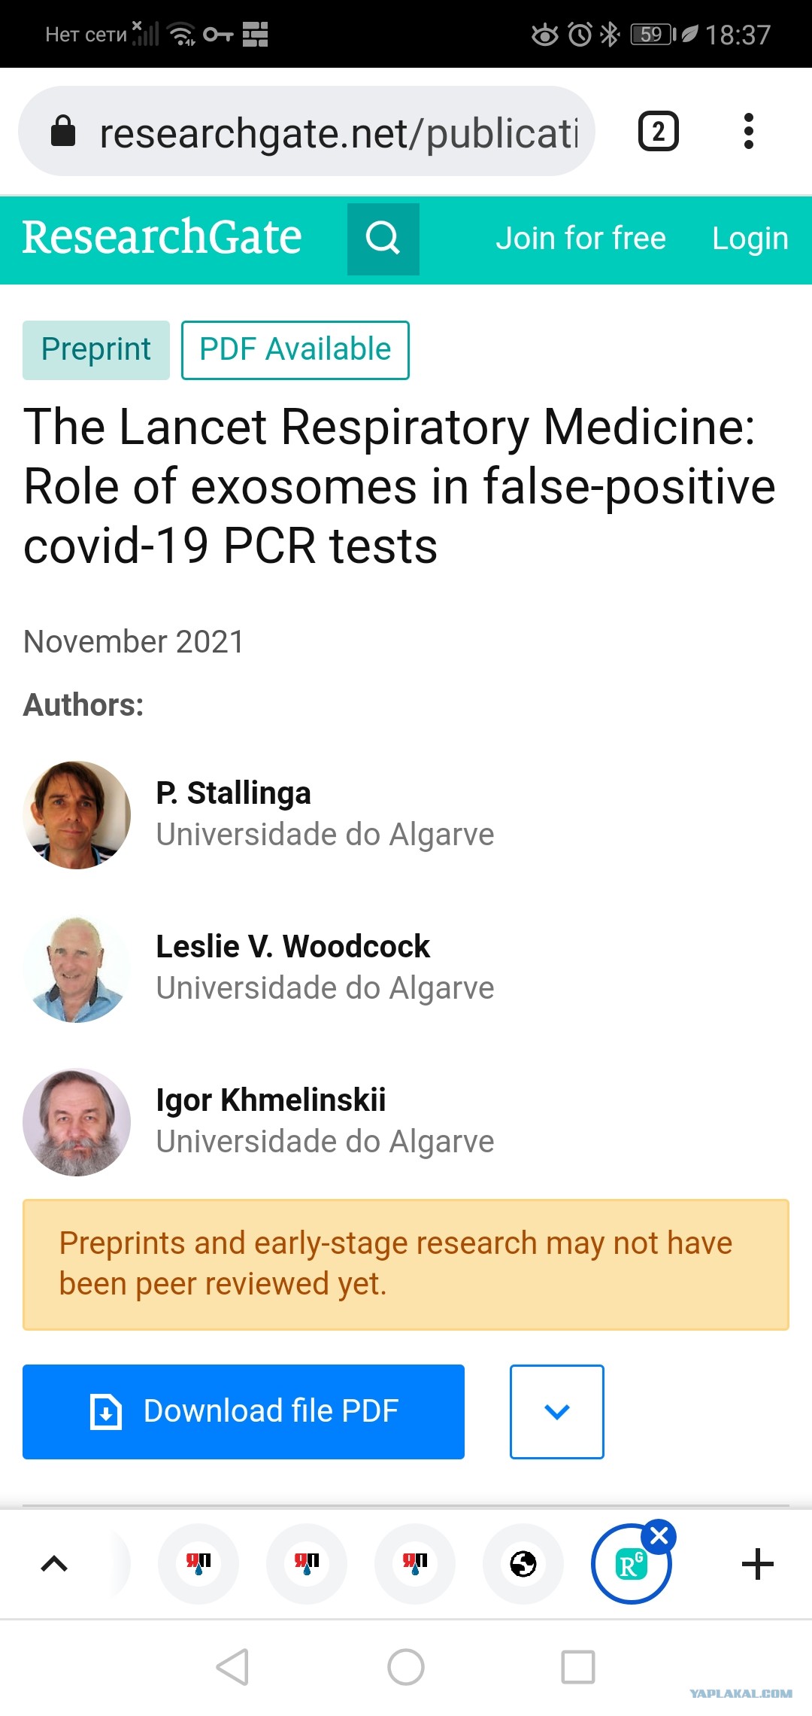Open the tab switcher showing 2 tabs

[659, 131]
